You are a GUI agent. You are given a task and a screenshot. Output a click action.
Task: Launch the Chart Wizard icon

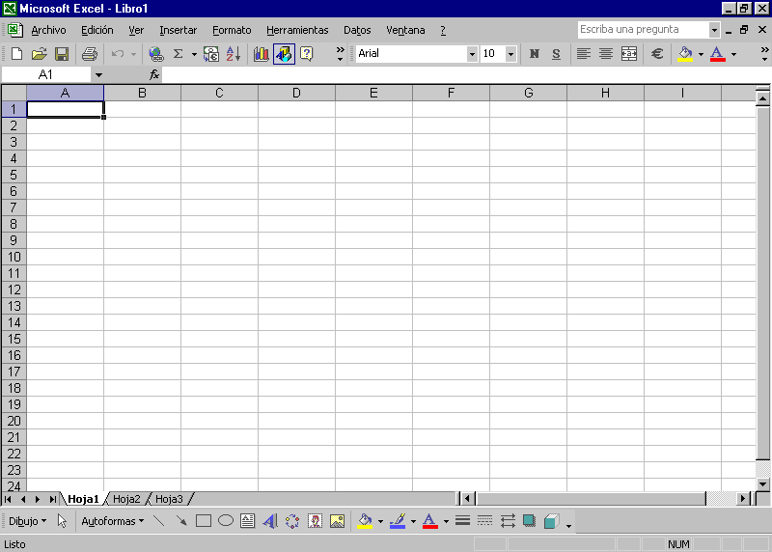(x=261, y=54)
